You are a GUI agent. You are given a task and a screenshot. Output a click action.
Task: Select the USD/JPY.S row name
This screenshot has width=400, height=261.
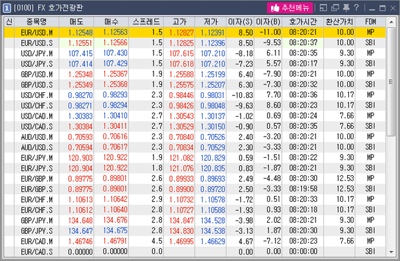pyautogui.click(x=37, y=64)
